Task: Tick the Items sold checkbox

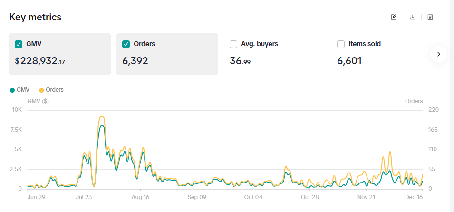Action: pyautogui.click(x=341, y=44)
